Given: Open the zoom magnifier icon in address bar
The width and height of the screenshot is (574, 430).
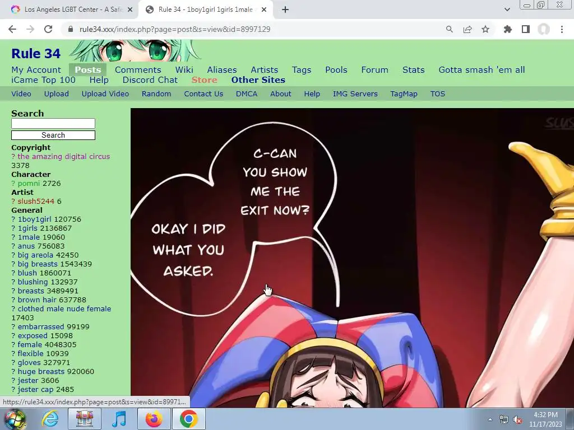Looking at the screenshot, I should click(450, 29).
